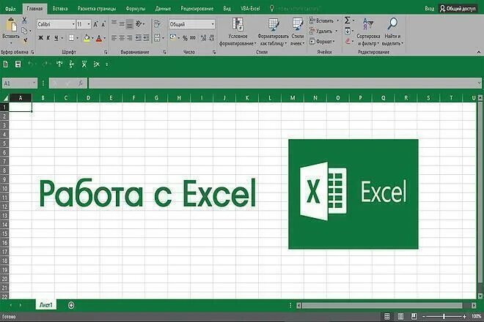The image size is (484, 322).
Task: Copy selection with the copy icon
Action: click(24, 31)
